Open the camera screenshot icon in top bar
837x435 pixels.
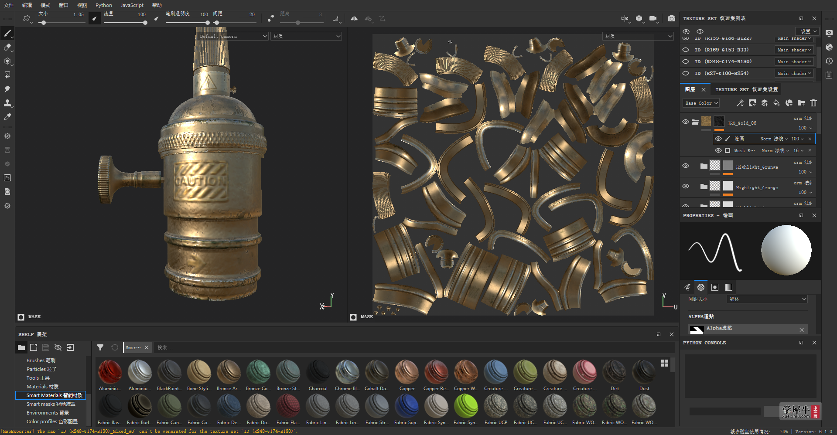(672, 19)
